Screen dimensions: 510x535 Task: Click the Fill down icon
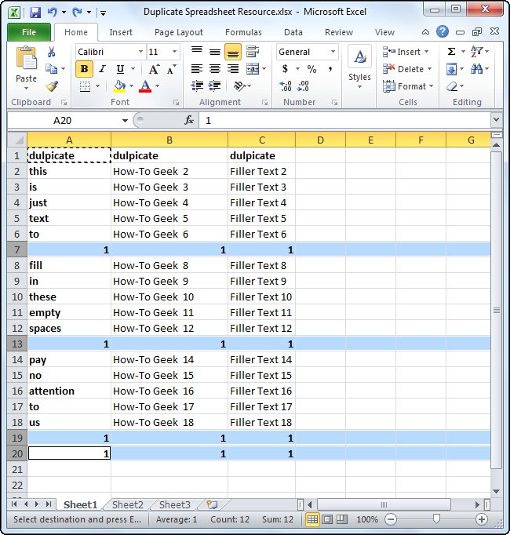[451, 69]
